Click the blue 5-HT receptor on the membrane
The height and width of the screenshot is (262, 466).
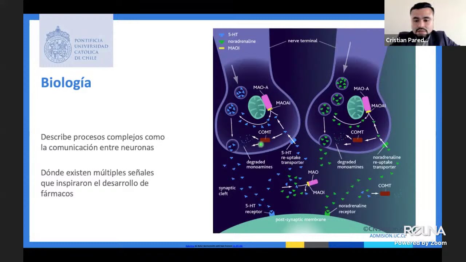(x=272, y=213)
